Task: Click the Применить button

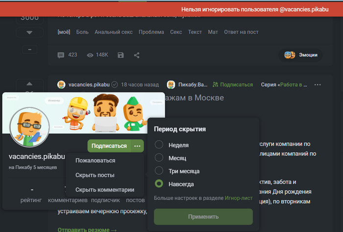Action: [203, 217]
